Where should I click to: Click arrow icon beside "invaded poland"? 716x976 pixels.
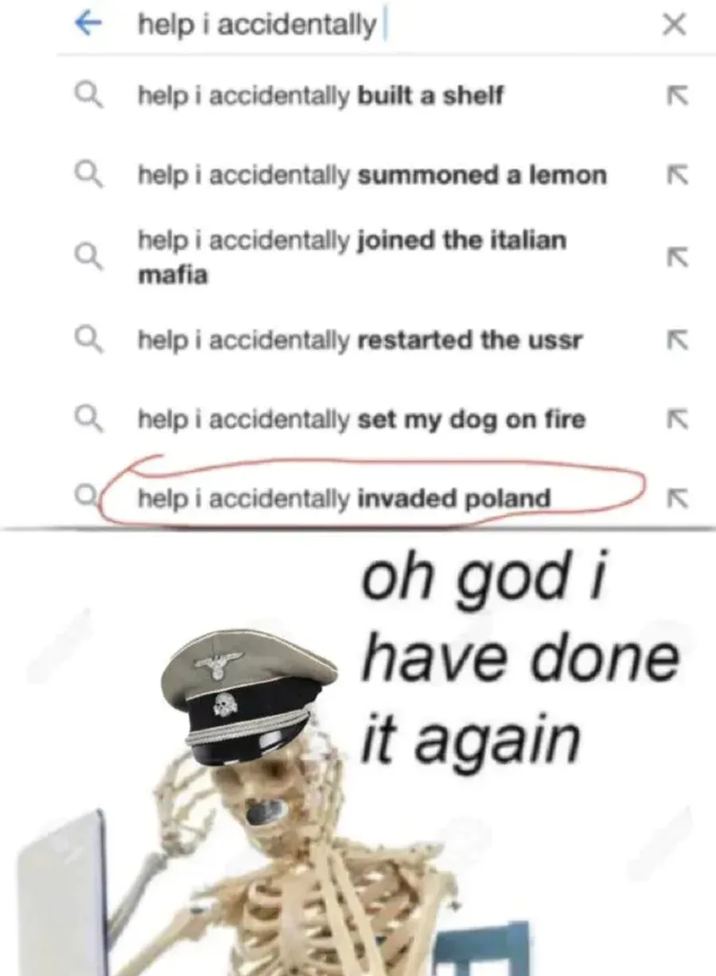pyautogui.click(x=675, y=499)
